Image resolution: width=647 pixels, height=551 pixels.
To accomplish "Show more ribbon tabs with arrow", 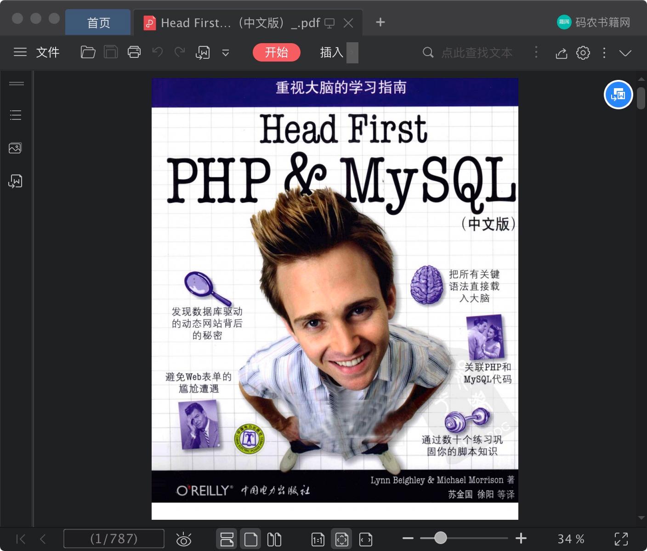I will [352, 52].
